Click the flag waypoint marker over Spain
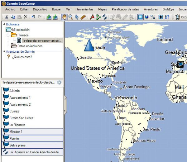This screenshot has width=187, height=162. point(180,65)
